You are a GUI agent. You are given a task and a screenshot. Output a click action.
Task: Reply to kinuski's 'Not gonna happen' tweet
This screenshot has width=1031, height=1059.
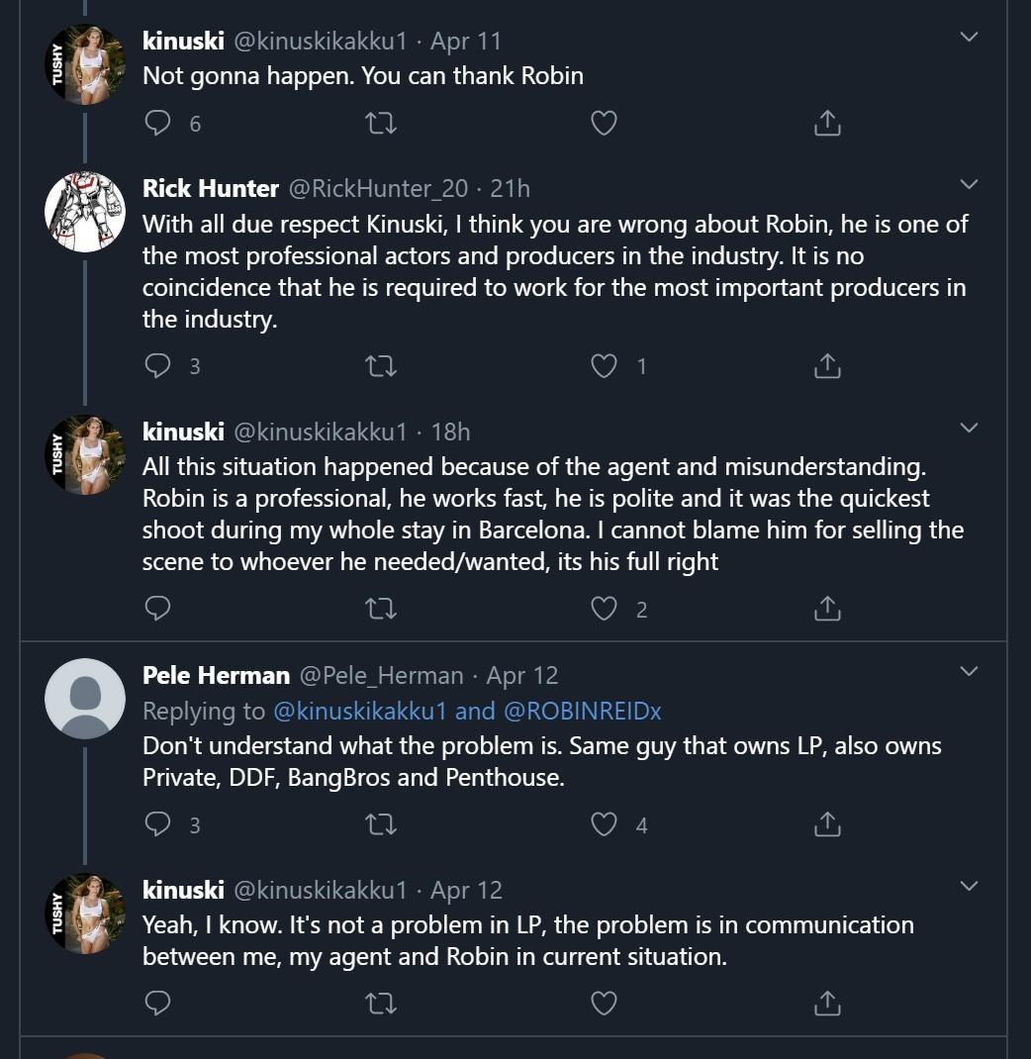pyautogui.click(x=158, y=123)
